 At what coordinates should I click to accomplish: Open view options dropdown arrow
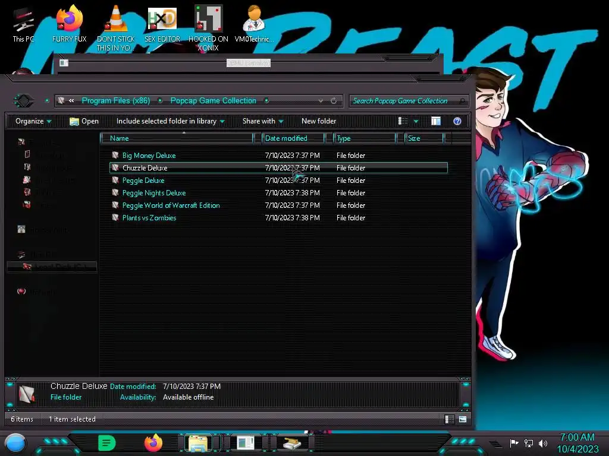click(416, 121)
